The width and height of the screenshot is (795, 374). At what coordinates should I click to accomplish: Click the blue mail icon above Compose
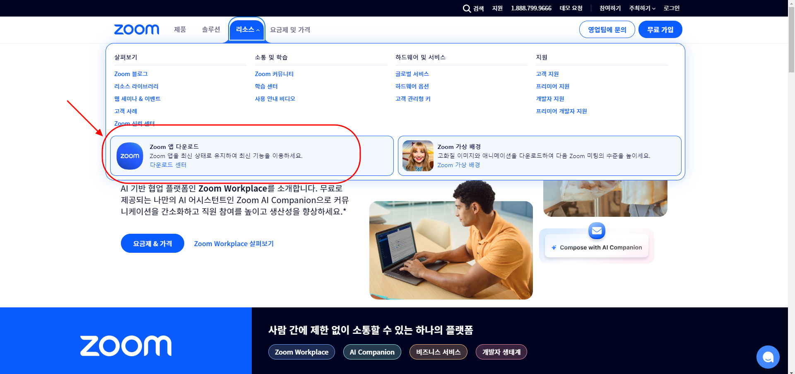pyautogui.click(x=597, y=230)
